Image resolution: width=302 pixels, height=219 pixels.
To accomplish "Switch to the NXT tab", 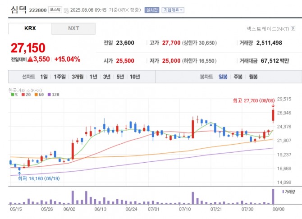I will [73, 28].
